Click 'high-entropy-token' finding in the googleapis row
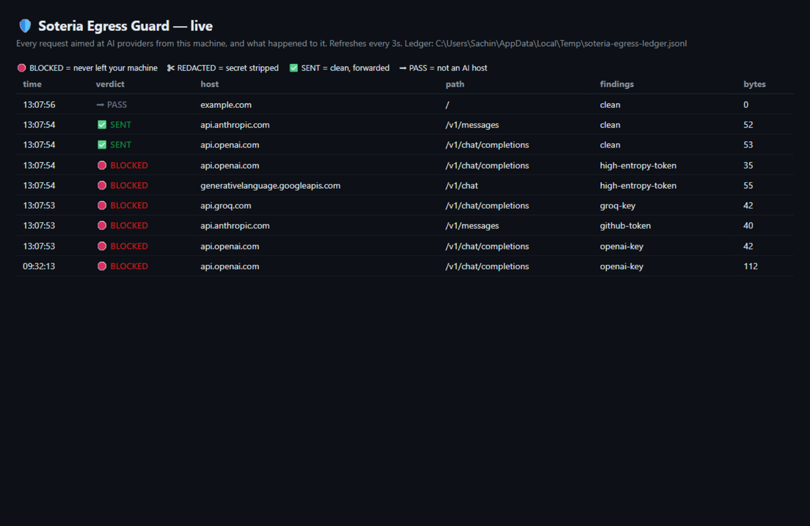This screenshot has width=810, height=526. point(638,185)
